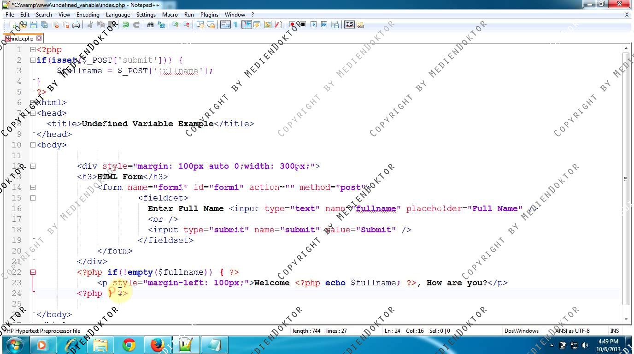Click the Zoom in magnifier icon
Viewport: 634px width, 354px height.
coord(176,24)
